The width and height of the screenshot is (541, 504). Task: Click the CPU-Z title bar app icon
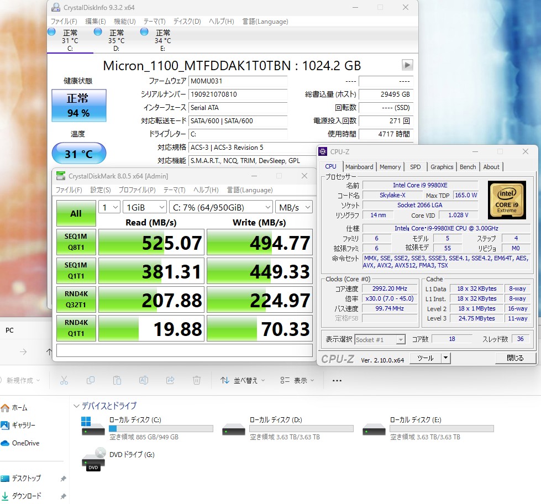pyautogui.click(x=323, y=151)
